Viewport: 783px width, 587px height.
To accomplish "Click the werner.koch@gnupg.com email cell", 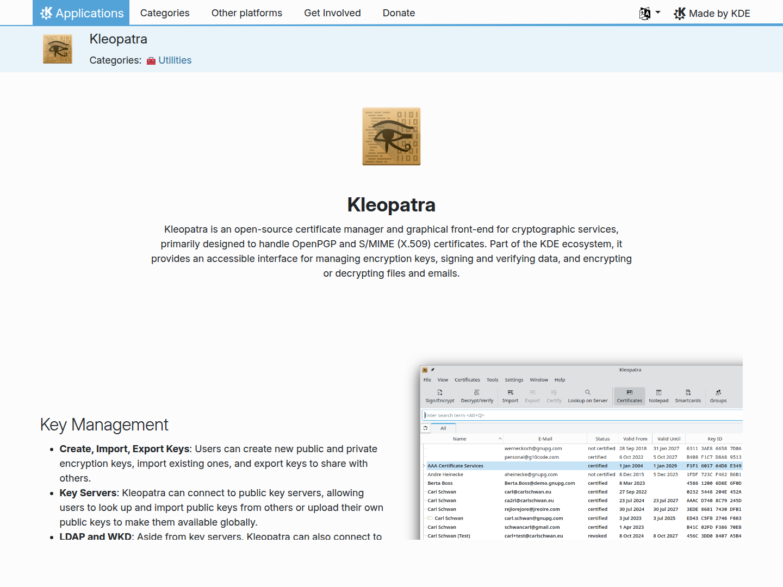I will pos(533,448).
